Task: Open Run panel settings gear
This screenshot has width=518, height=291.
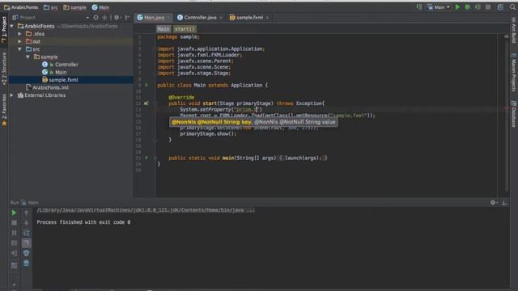Action: [493, 203]
